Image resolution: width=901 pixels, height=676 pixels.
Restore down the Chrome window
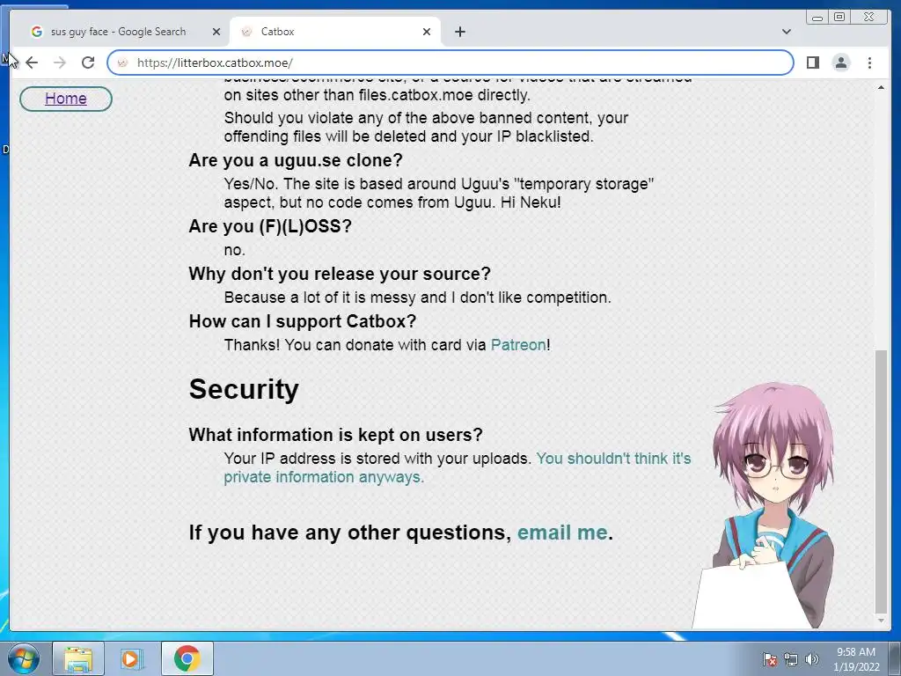[x=839, y=18]
